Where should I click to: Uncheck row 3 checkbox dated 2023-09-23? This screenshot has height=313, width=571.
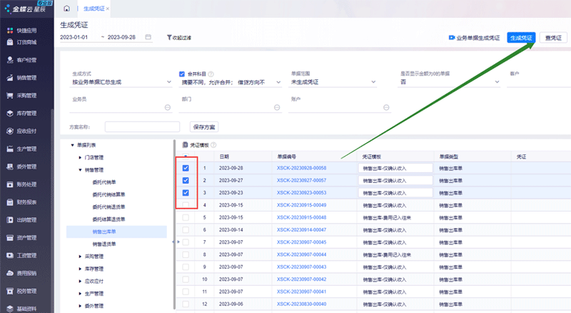186,193
